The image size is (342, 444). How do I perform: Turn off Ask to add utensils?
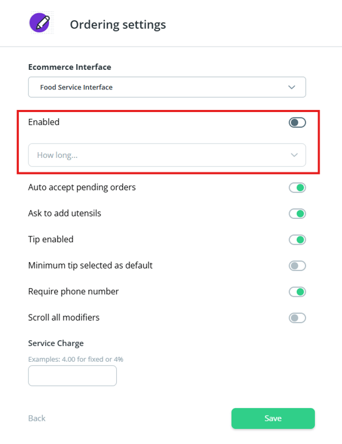tap(297, 214)
